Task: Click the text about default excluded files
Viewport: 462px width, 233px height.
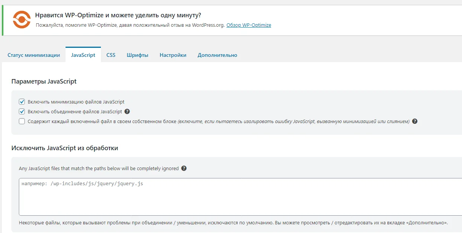Action: coord(233,223)
